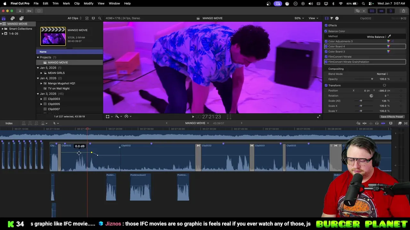Open the Import Media arrow button

(x=20, y=11)
